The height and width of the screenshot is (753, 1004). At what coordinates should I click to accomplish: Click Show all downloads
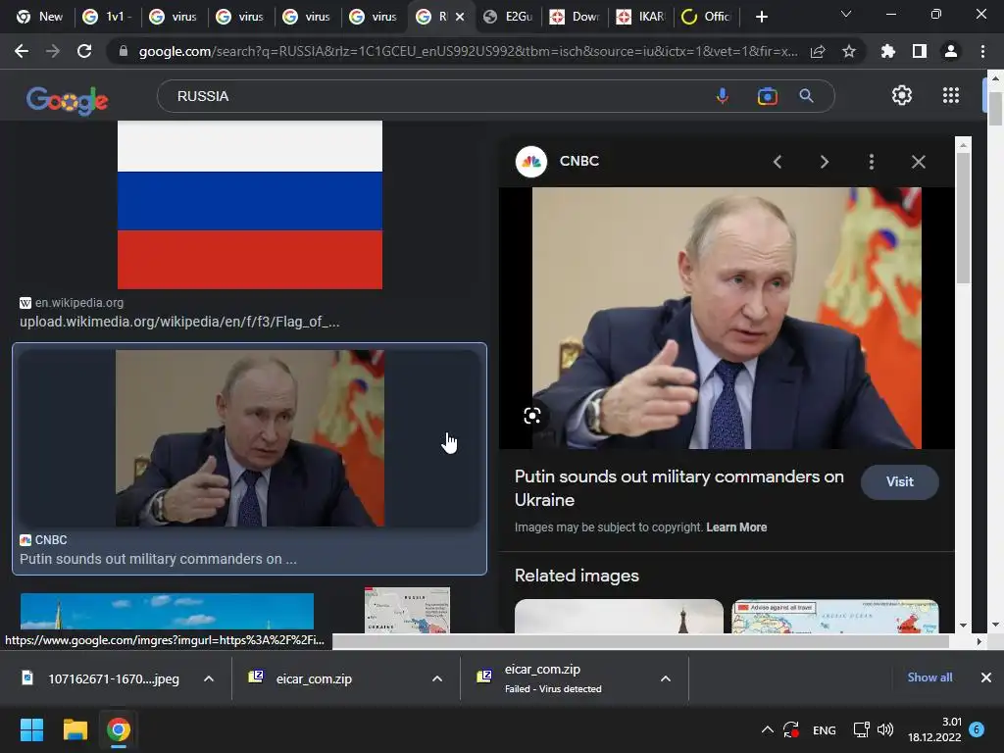(x=929, y=678)
